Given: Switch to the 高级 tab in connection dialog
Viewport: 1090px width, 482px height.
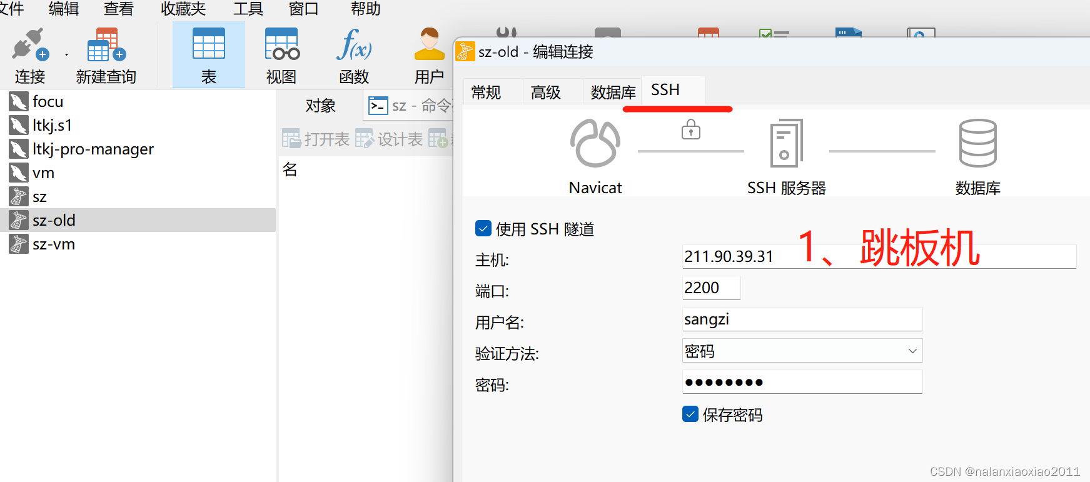Looking at the screenshot, I should pyautogui.click(x=546, y=92).
